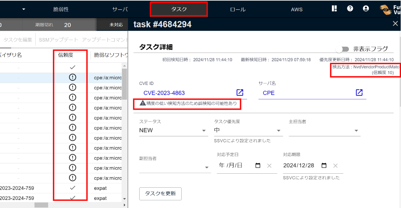Open the top-left navigation dropdown arrow
This screenshot has width=401, height=208.
click(24, 9)
